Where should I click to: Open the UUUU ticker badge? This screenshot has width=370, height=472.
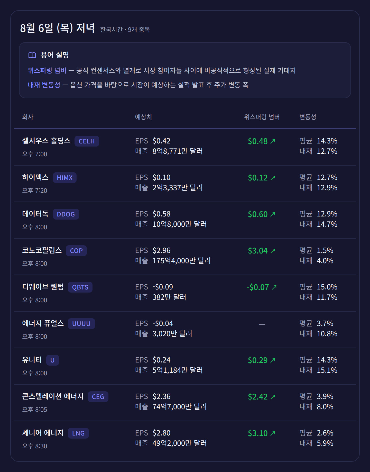click(x=81, y=324)
